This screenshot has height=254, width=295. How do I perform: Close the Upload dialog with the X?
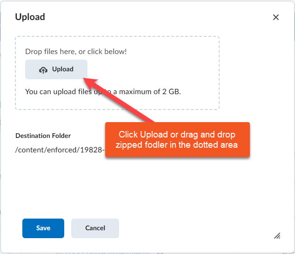coord(276,17)
